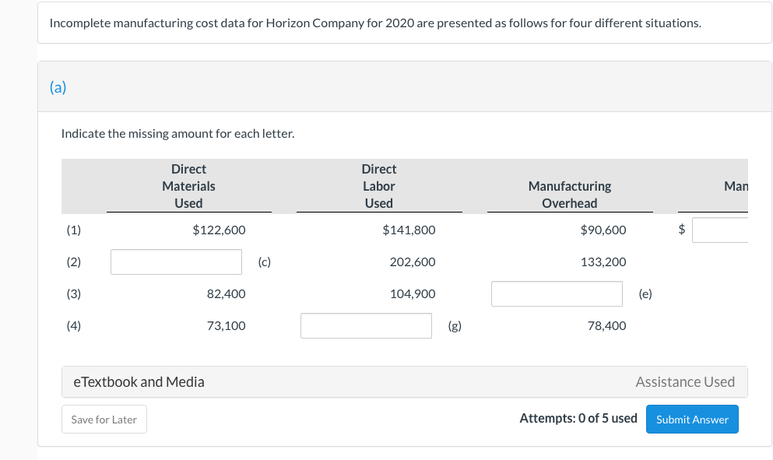
Task: Click the Direct Labor Used column header
Action: (x=379, y=186)
